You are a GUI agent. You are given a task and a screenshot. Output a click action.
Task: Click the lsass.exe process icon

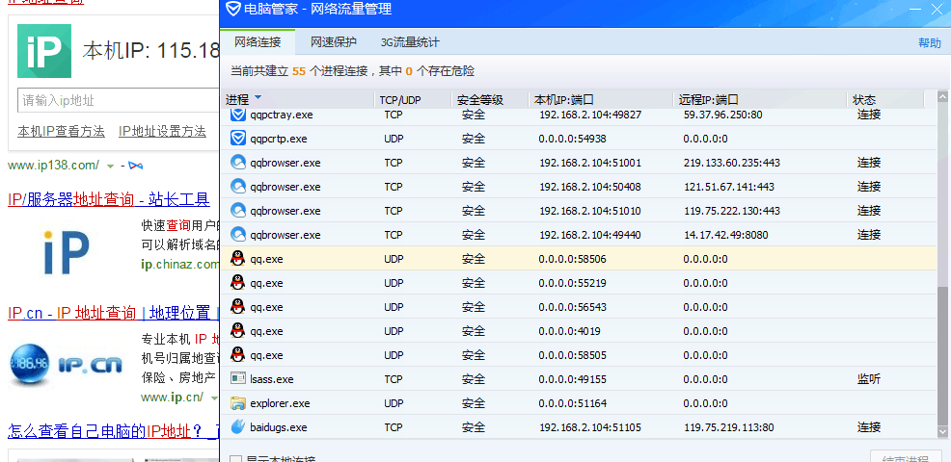[238, 379]
